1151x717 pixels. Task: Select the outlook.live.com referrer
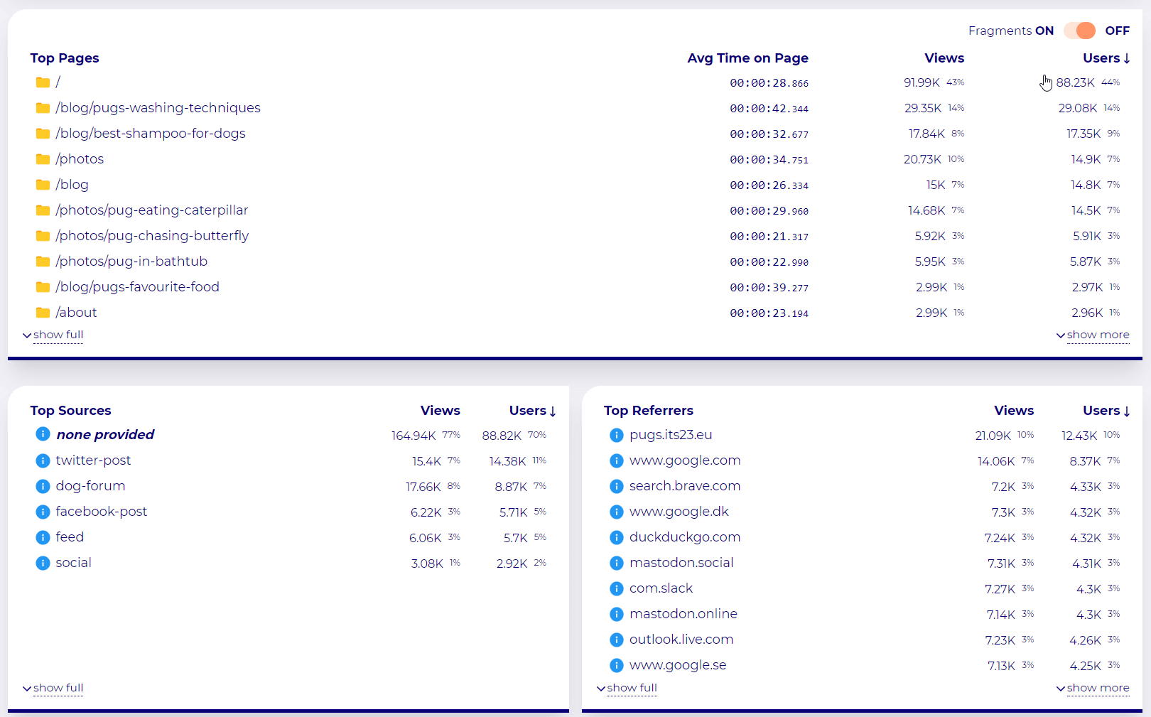coord(681,640)
